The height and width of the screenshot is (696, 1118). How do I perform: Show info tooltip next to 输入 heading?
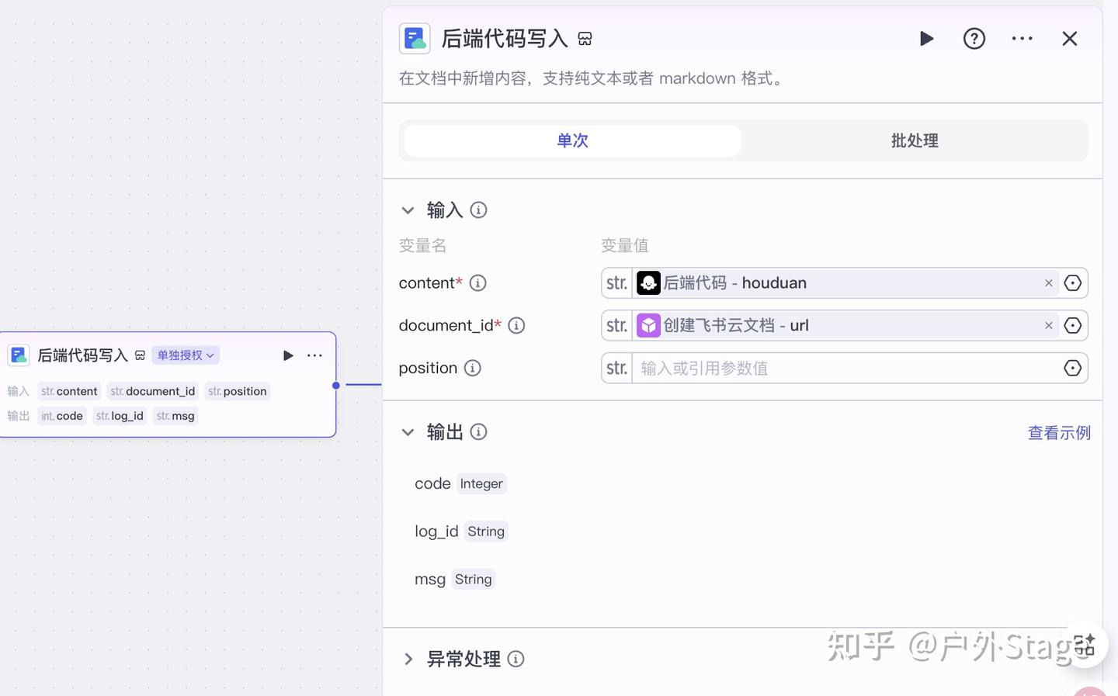(x=479, y=210)
